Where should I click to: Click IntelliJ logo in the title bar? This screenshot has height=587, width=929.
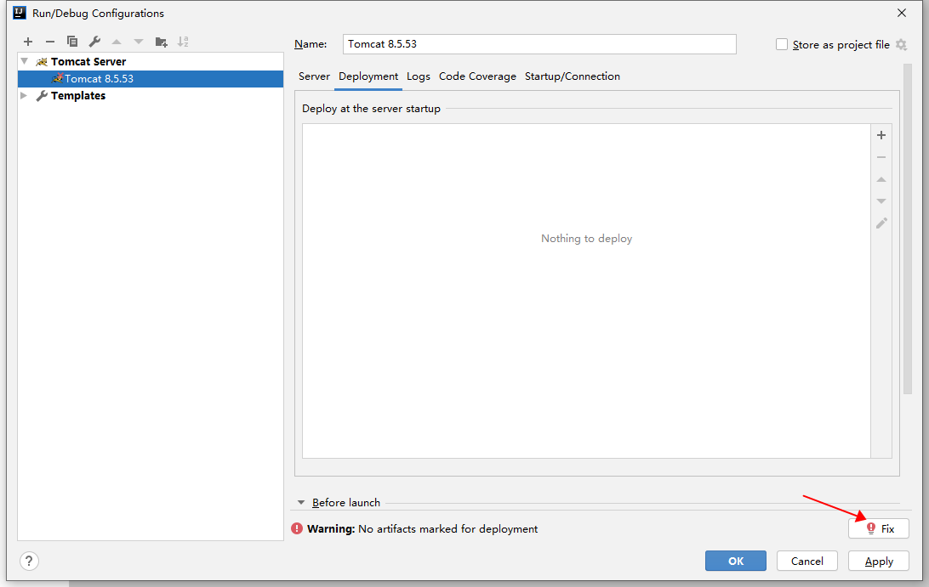pos(20,13)
